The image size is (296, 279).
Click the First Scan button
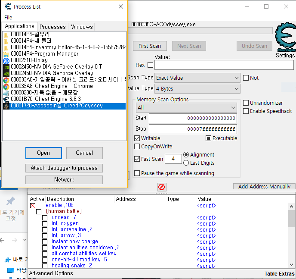coord(150,46)
